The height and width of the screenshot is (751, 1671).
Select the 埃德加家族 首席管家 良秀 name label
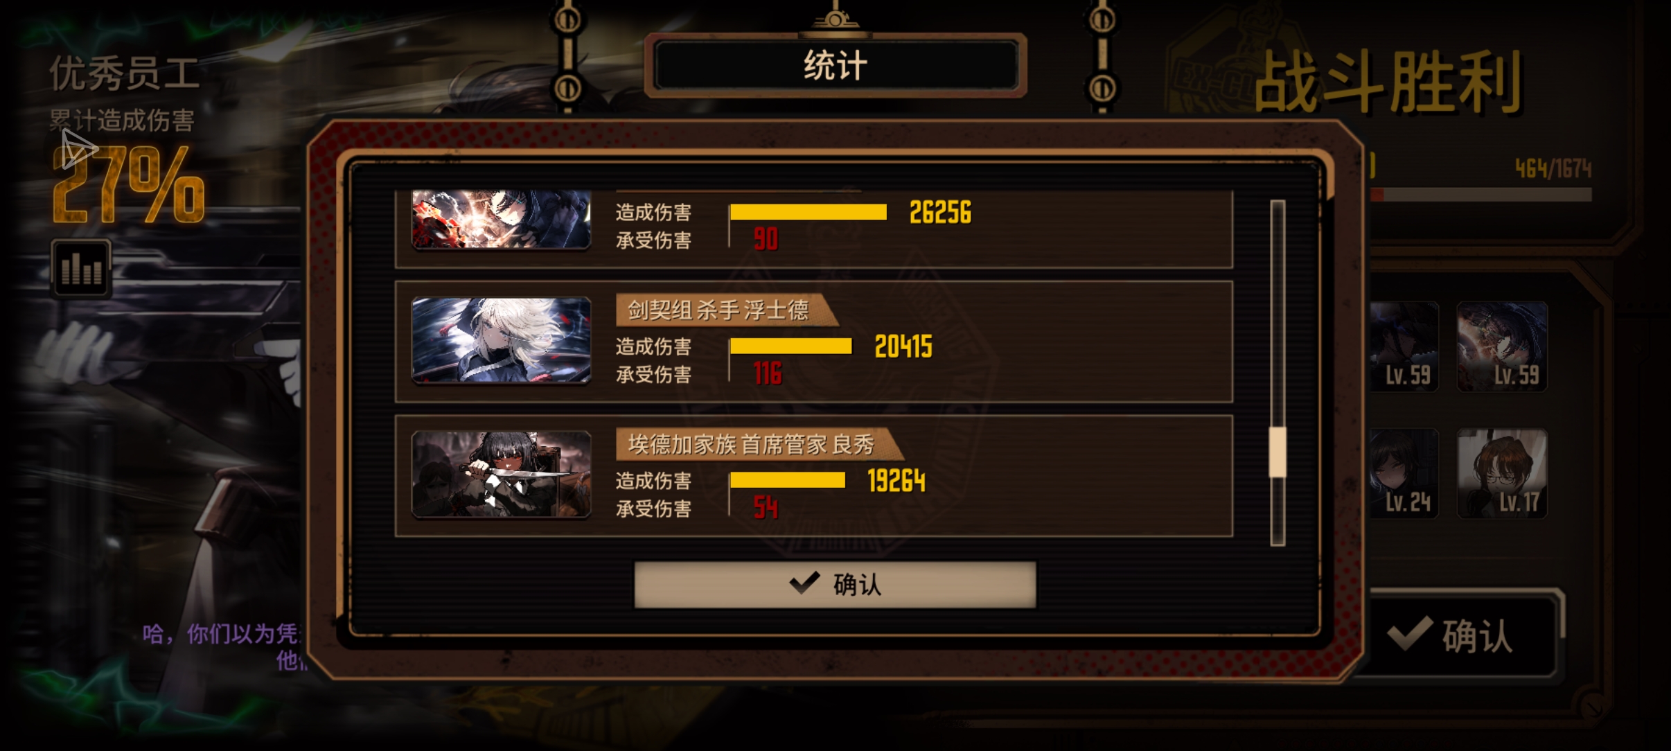tap(751, 444)
